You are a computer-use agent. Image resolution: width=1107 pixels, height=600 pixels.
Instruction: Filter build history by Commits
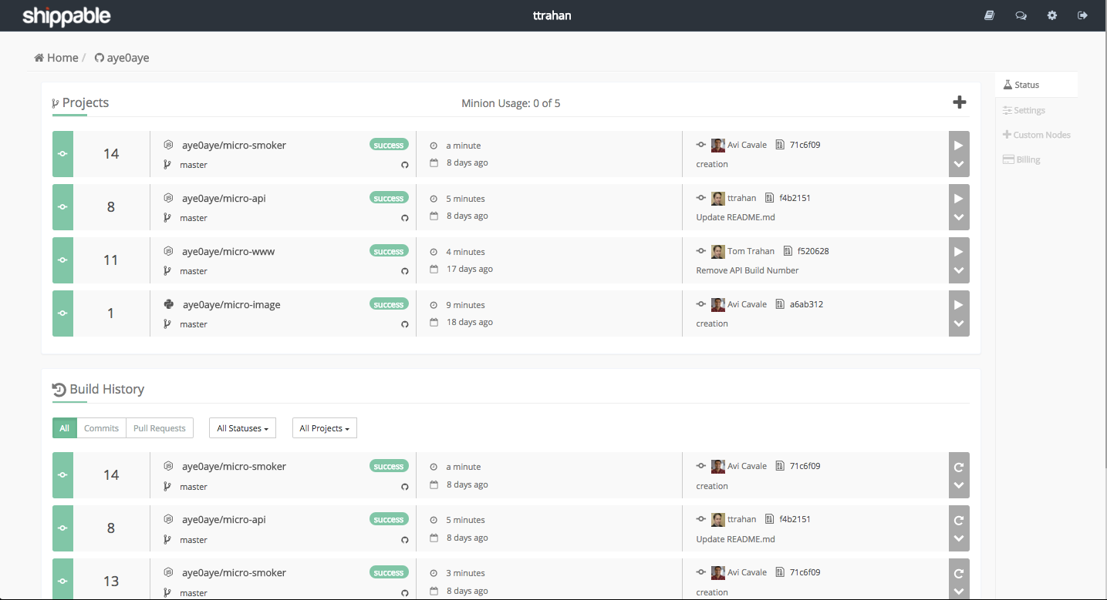(x=101, y=428)
